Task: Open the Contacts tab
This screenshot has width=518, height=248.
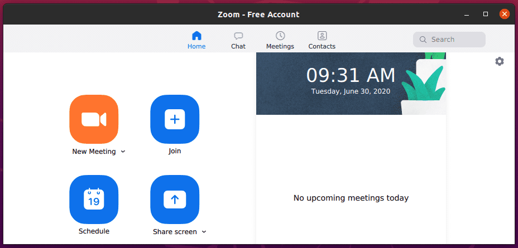Action: [x=322, y=40]
